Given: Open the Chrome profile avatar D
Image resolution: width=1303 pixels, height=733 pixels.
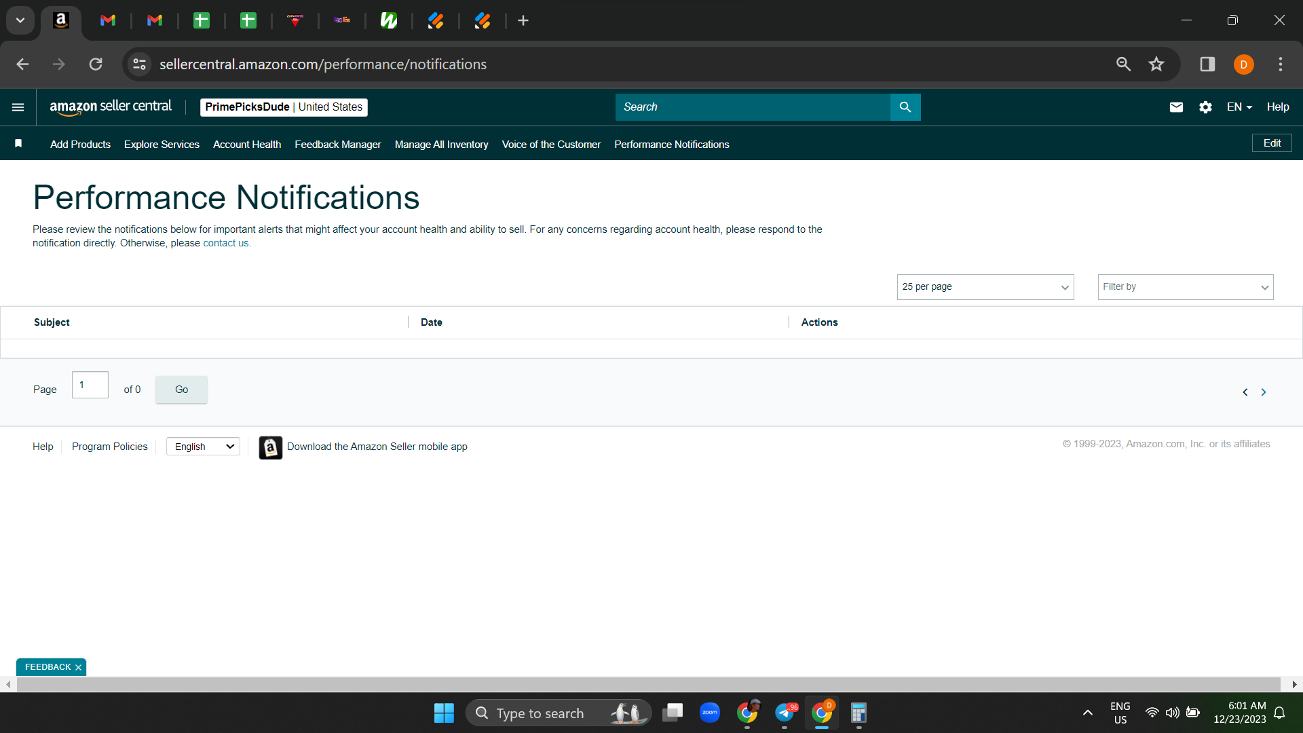Looking at the screenshot, I should point(1243,64).
